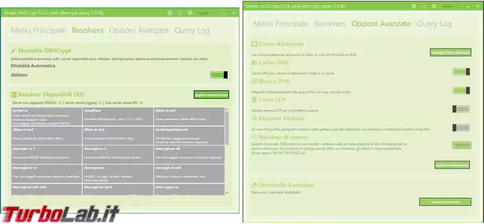Open settings gear in left window title bar
The height and width of the screenshot is (224, 484).
[x=190, y=13]
